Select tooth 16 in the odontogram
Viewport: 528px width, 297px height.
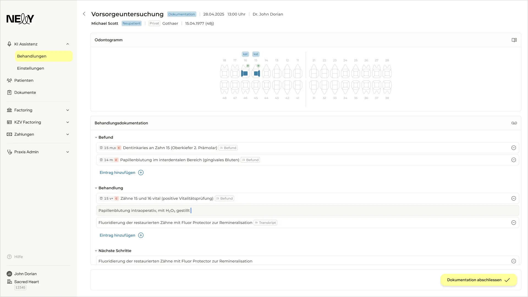pos(245,72)
